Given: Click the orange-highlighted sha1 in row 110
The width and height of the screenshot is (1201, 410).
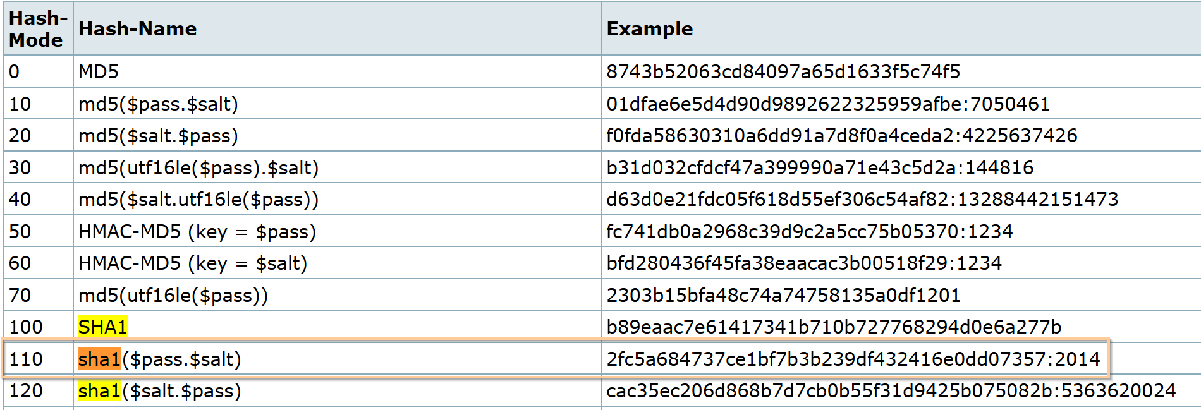Looking at the screenshot, I should point(99,359).
